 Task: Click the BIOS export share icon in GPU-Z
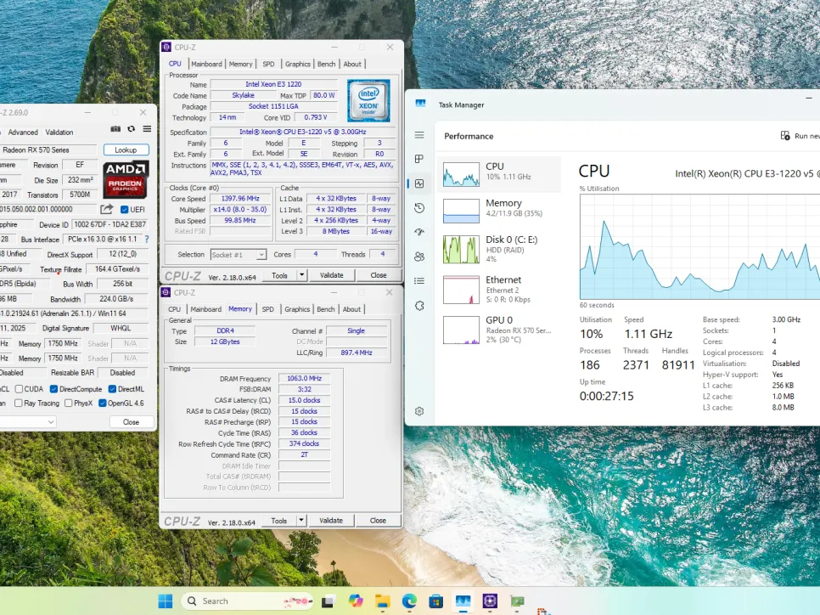107,210
